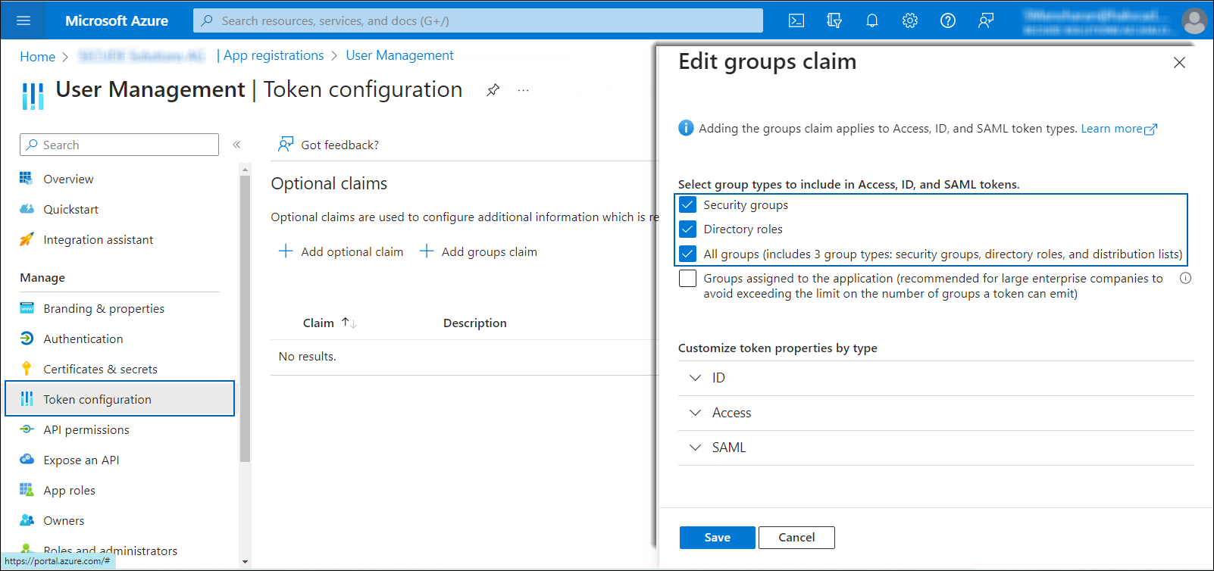Enable Groups assigned to the application
This screenshot has width=1214, height=571.
[687, 279]
